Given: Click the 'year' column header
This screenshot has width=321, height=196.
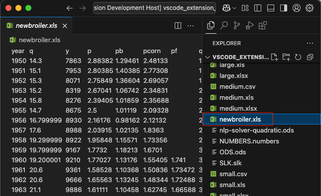Looking at the screenshot, I should pyautogui.click(x=18, y=51).
